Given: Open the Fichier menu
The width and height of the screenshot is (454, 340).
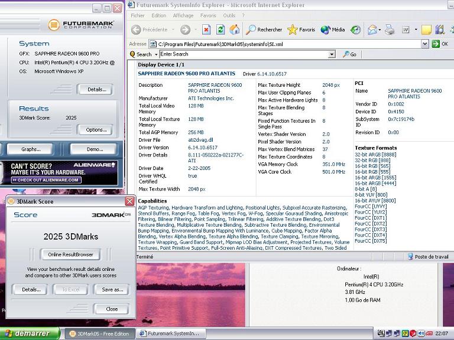Looking at the screenshot, I should (138, 15).
